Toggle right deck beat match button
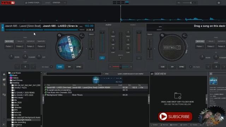This screenshot has width=226, height=127. (x=150, y=35)
